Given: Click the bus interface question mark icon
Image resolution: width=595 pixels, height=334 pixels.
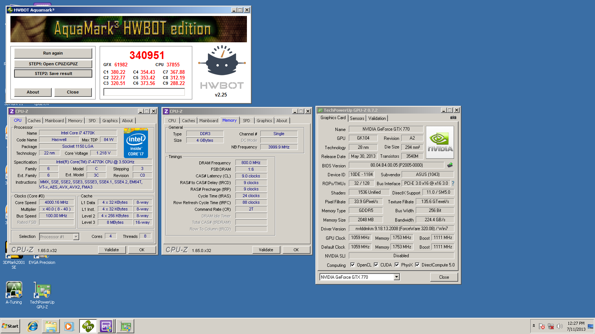Looking at the screenshot, I should coord(453,183).
